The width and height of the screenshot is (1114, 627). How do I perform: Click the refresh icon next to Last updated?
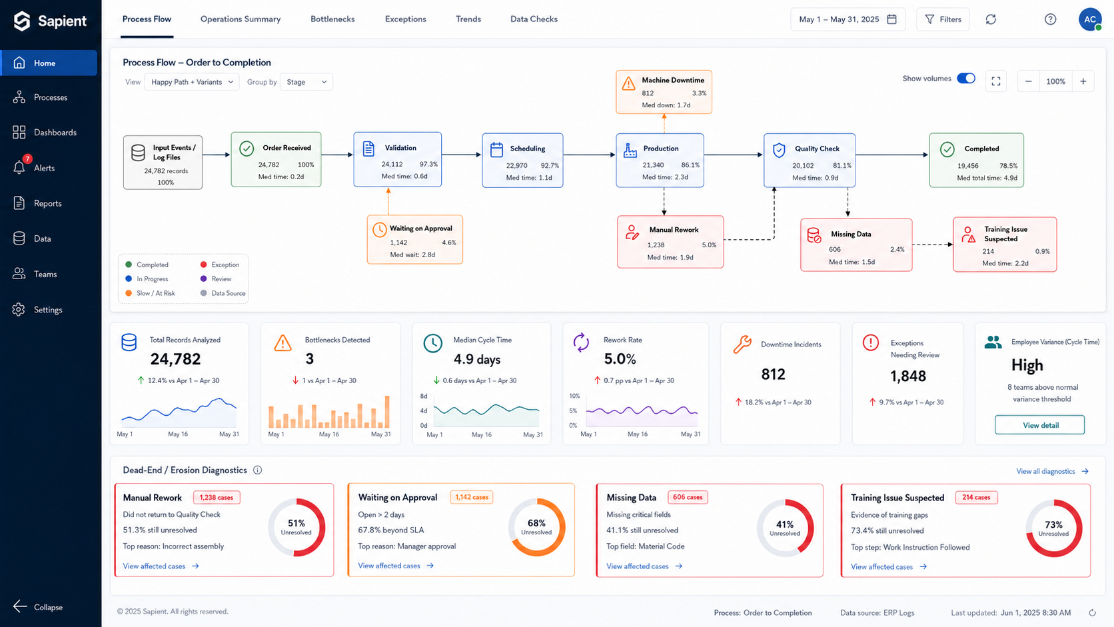tap(1092, 612)
